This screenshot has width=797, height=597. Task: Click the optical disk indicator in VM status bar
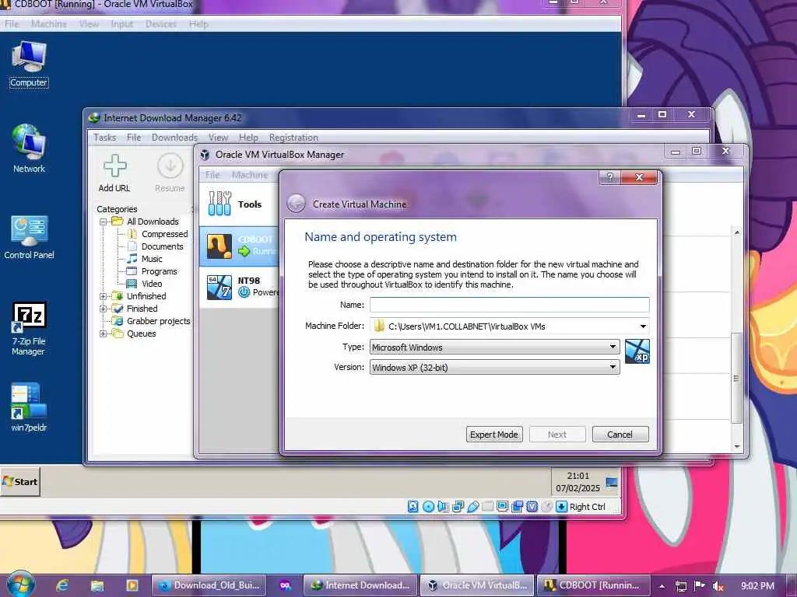[x=428, y=507]
